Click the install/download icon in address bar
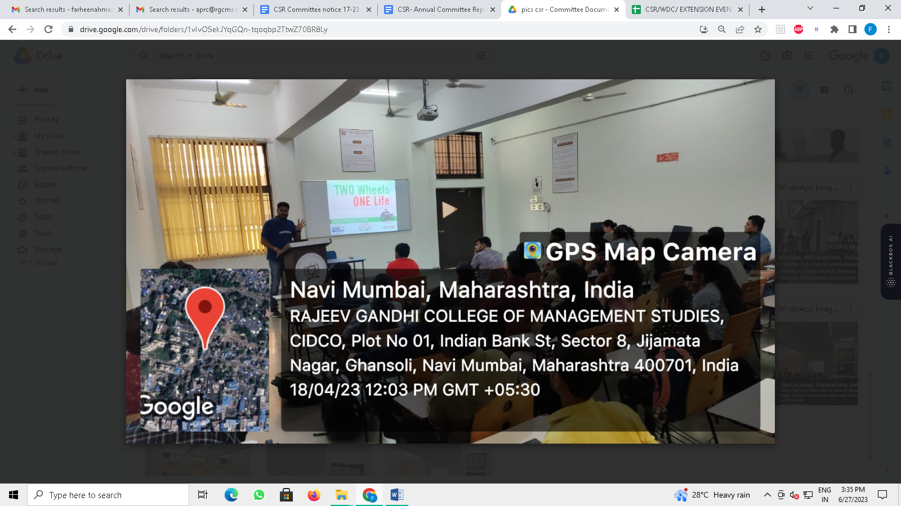Image resolution: width=901 pixels, height=506 pixels. [704, 29]
